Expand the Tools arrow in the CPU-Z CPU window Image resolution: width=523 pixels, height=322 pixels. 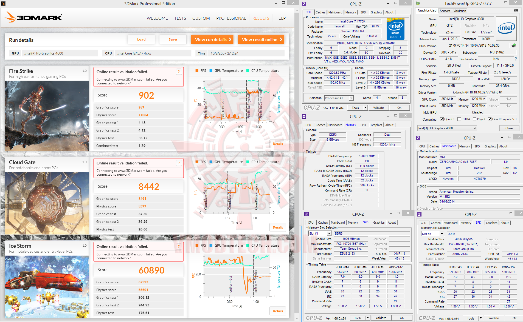click(x=365, y=108)
